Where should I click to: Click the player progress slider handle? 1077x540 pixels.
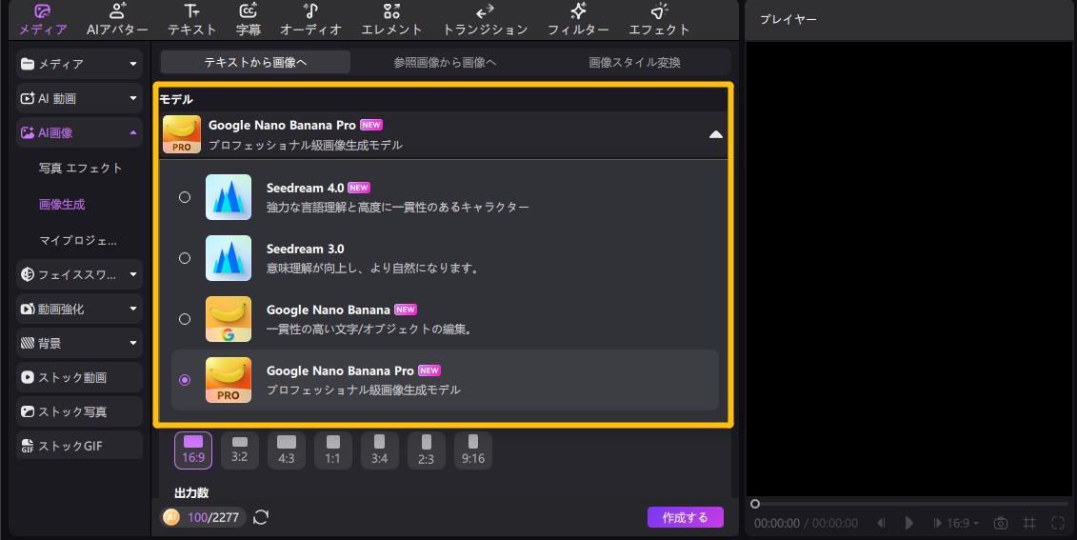[755, 504]
